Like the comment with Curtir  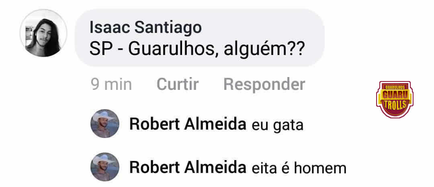coord(178,84)
